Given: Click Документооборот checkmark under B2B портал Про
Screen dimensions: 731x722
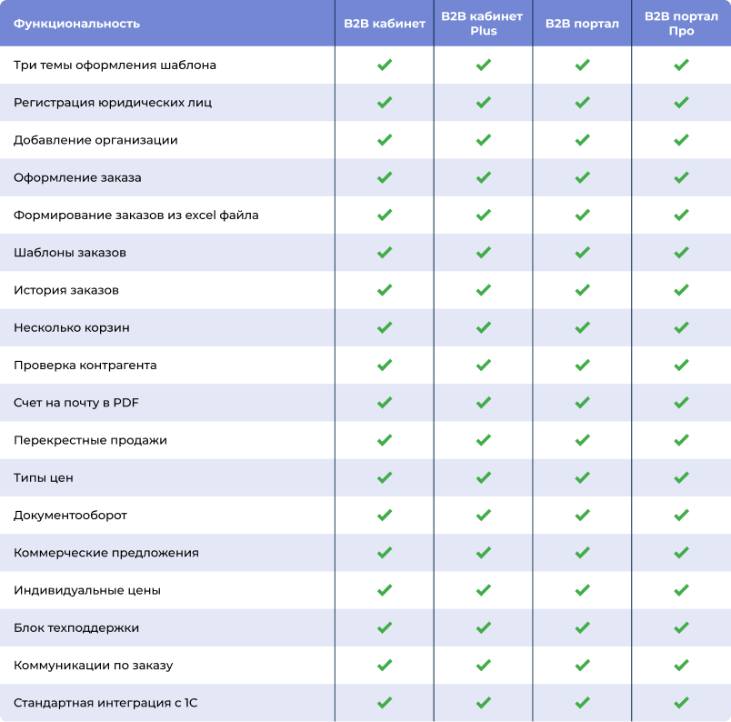Looking at the screenshot, I should click(x=681, y=515).
